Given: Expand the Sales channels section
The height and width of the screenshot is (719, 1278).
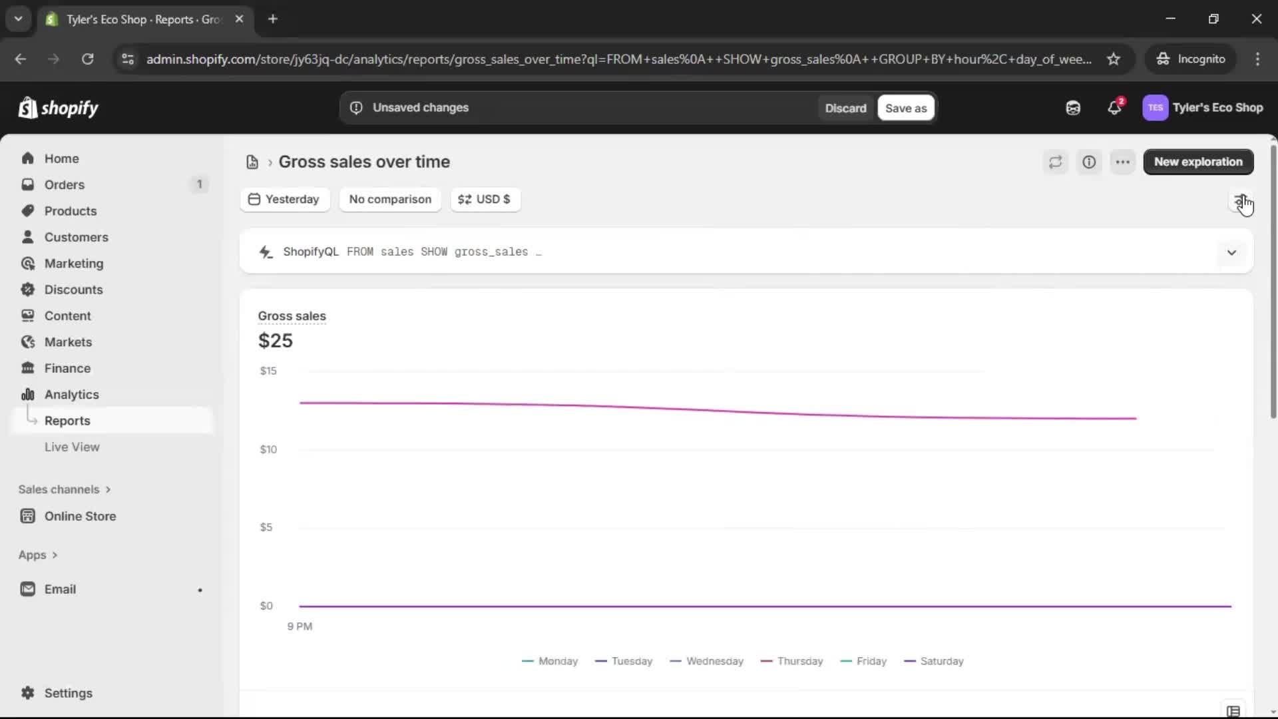Looking at the screenshot, I should 65,489.
